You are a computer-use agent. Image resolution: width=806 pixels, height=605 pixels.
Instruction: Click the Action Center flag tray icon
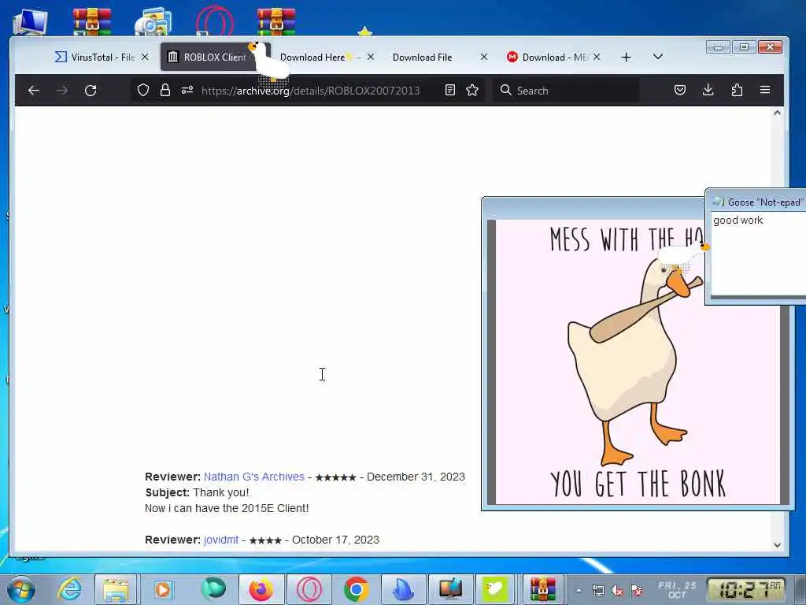[x=636, y=591]
